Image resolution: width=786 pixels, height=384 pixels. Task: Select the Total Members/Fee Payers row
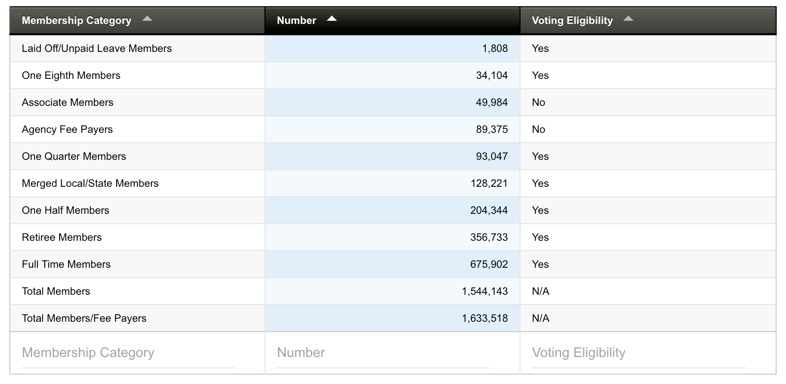[84, 318]
